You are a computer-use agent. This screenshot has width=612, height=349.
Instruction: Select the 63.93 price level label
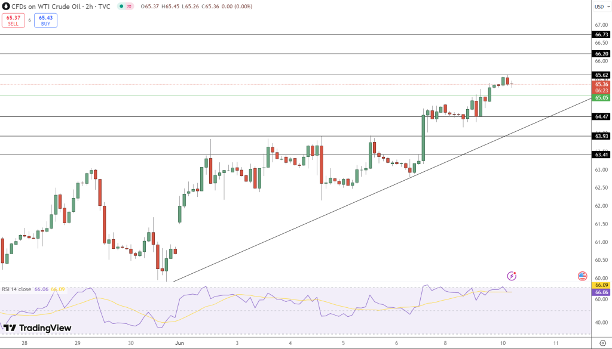[x=601, y=136]
